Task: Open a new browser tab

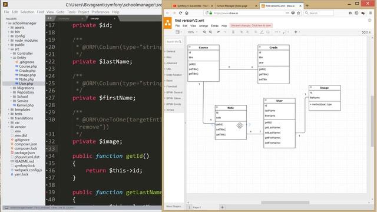Action: coord(307,5)
